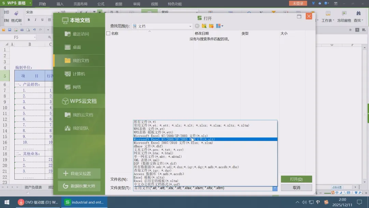Click the 取消 button
This screenshot has height=208, width=369.
coord(296,187)
